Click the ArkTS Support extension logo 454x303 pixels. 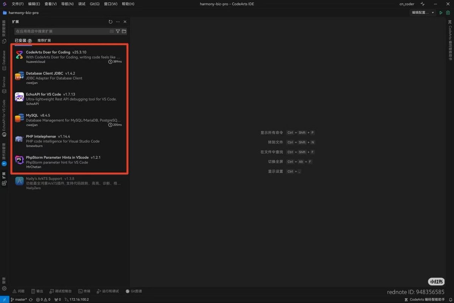19,181
